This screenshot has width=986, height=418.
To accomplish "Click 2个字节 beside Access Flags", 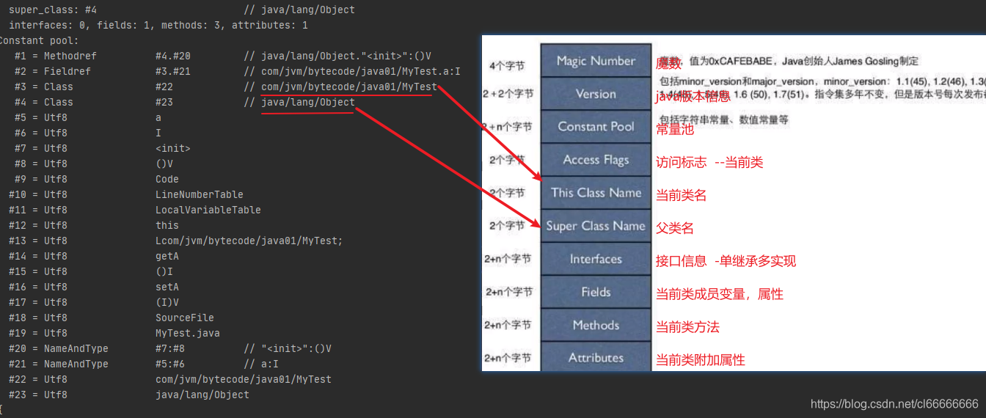I will pyautogui.click(x=507, y=160).
